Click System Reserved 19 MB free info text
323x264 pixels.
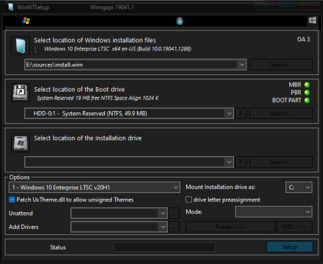click(98, 98)
